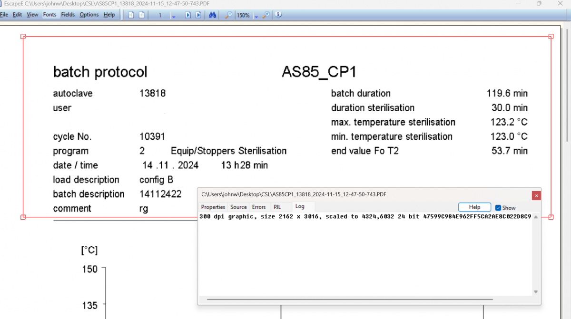The width and height of the screenshot is (571, 319).
Task: Click the first page icon in the toolbar
Action: click(131, 15)
